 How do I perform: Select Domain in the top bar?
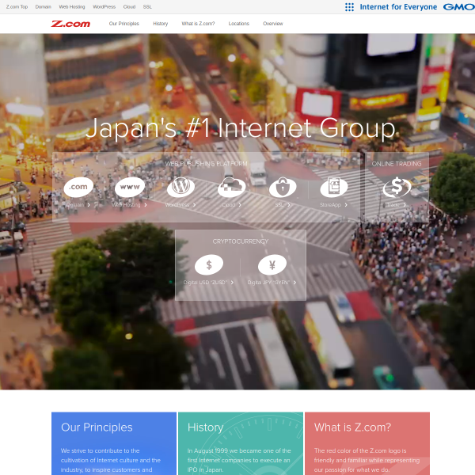[x=44, y=6]
